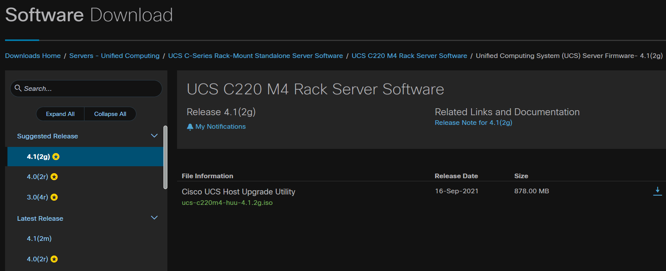Click the Collapse All button
This screenshot has width=666, height=271.
click(110, 114)
